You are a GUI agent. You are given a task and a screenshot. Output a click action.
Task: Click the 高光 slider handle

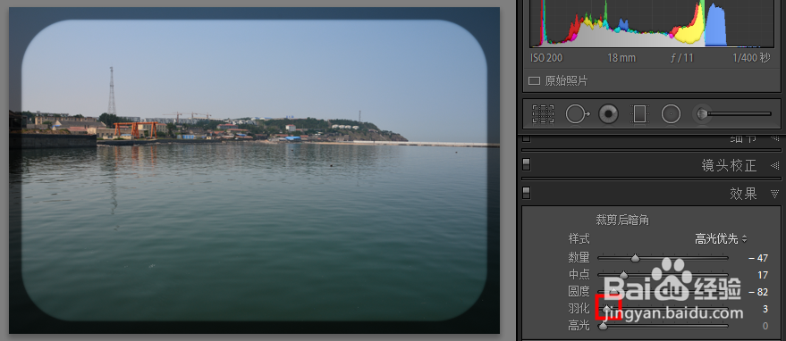(603, 326)
